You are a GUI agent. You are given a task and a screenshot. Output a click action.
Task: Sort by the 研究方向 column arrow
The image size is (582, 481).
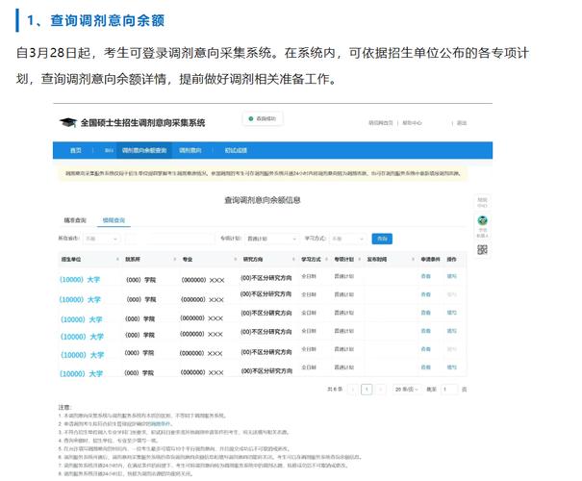293,259
